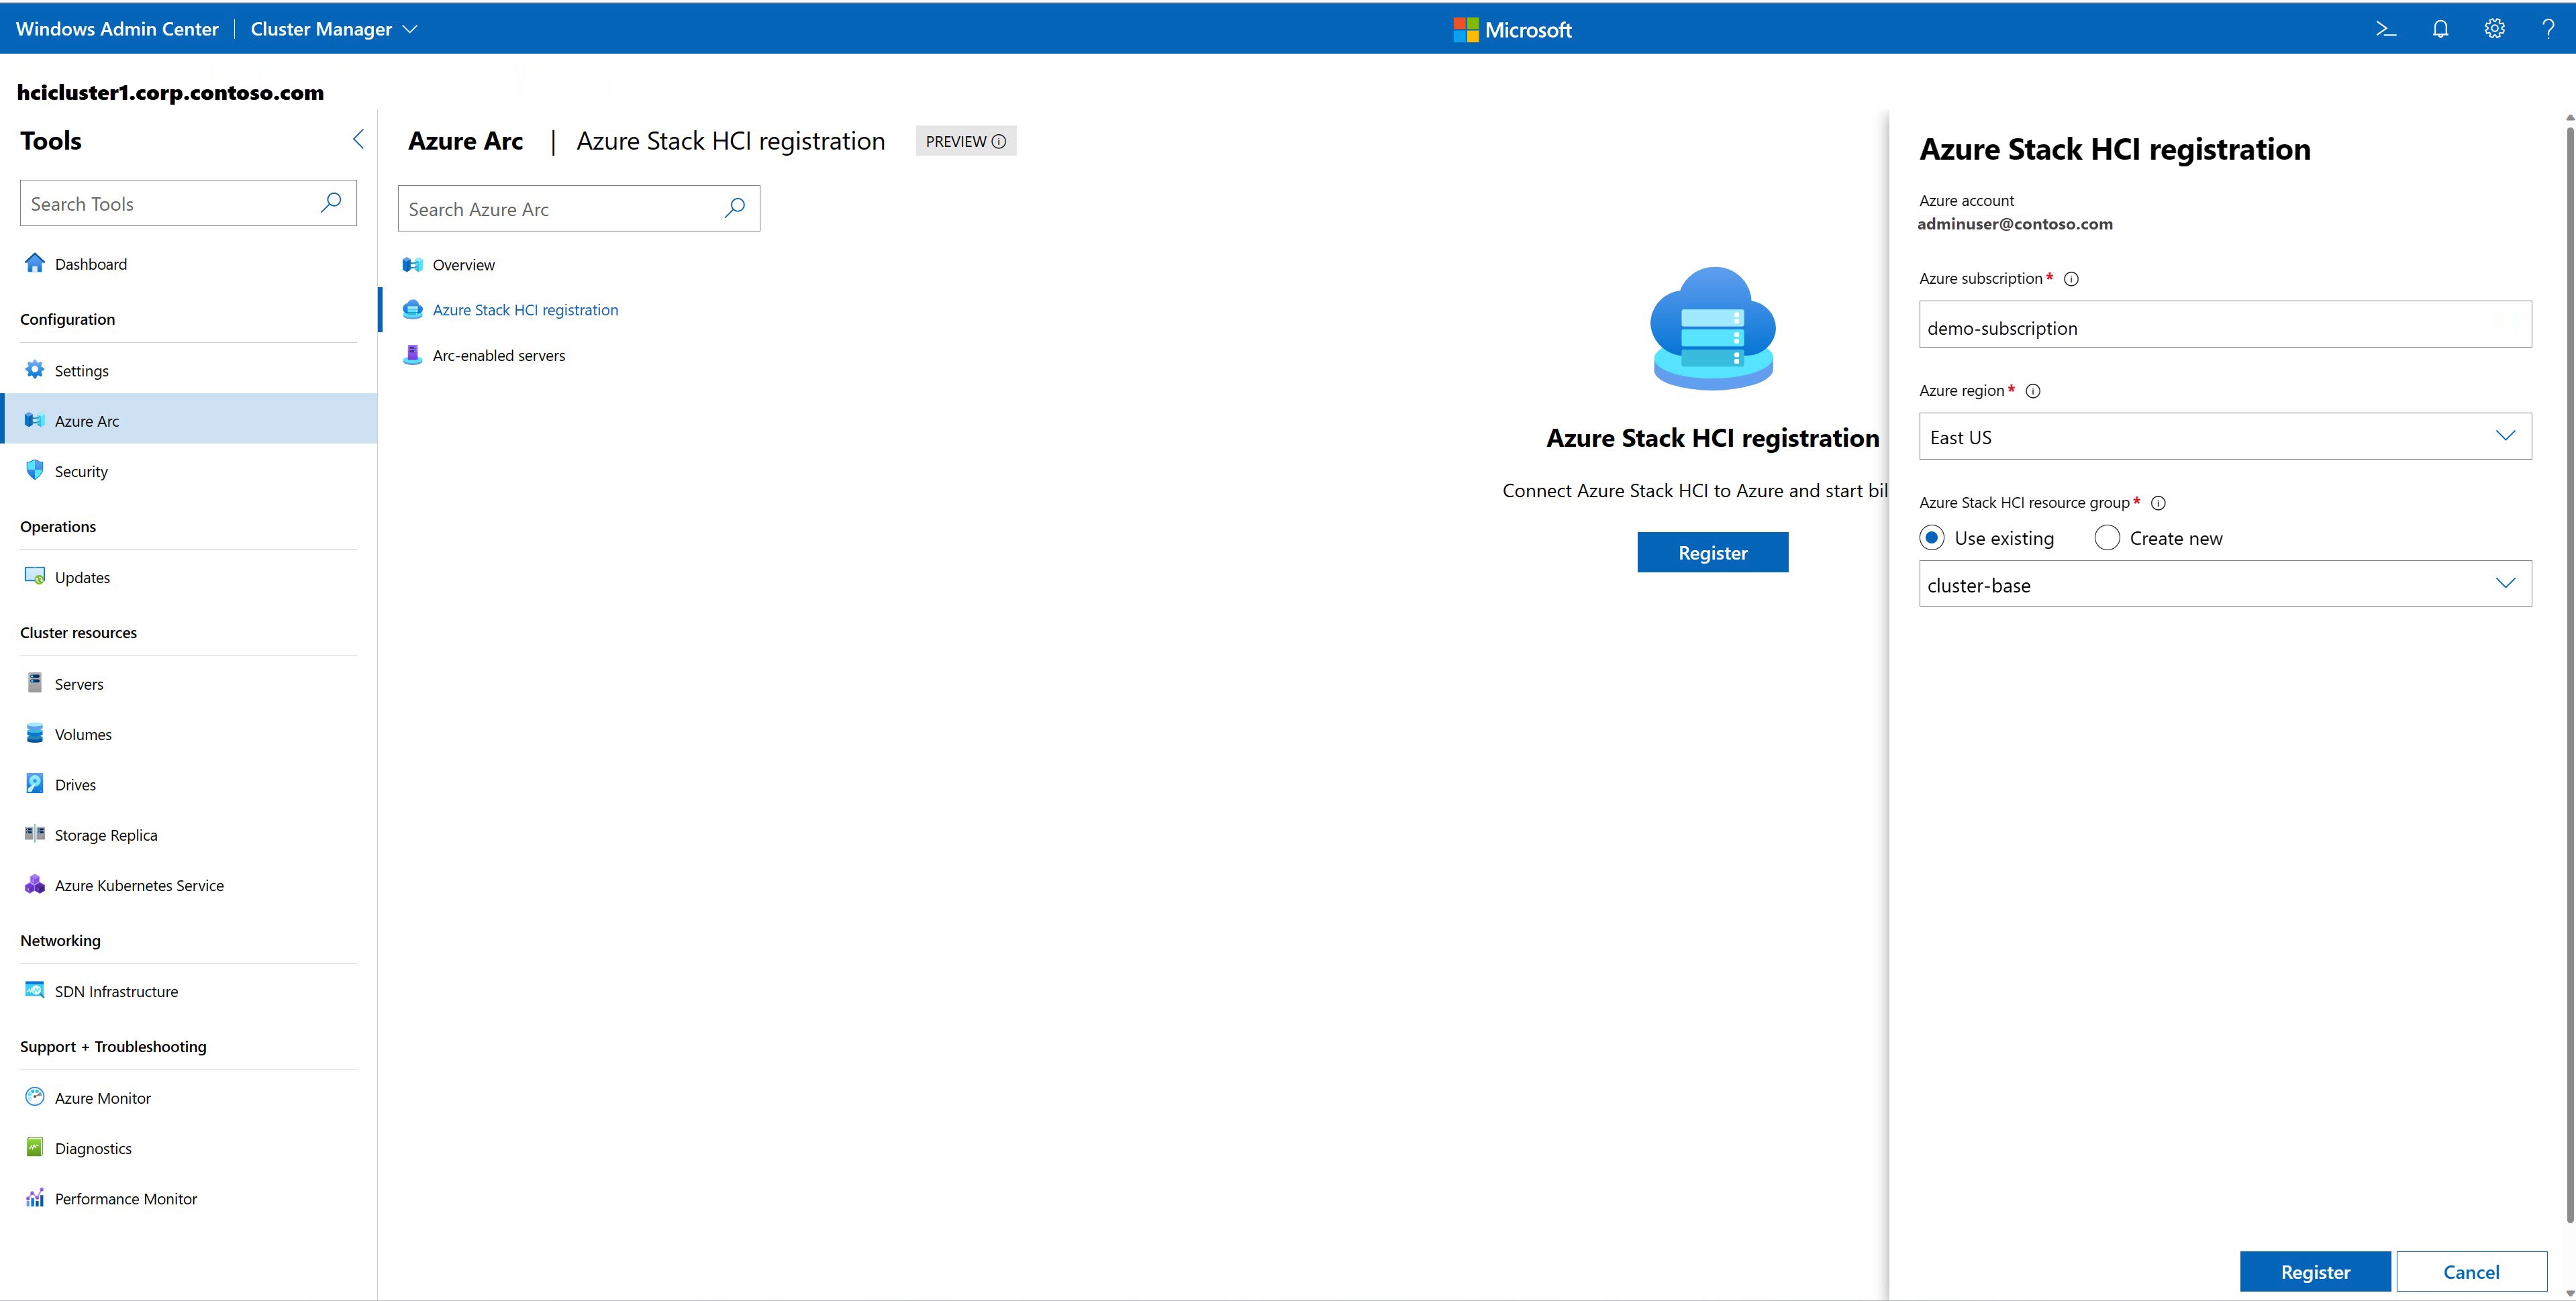Image resolution: width=2576 pixels, height=1301 pixels.
Task: Click the help question mark icon
Action: point(2547,29)
